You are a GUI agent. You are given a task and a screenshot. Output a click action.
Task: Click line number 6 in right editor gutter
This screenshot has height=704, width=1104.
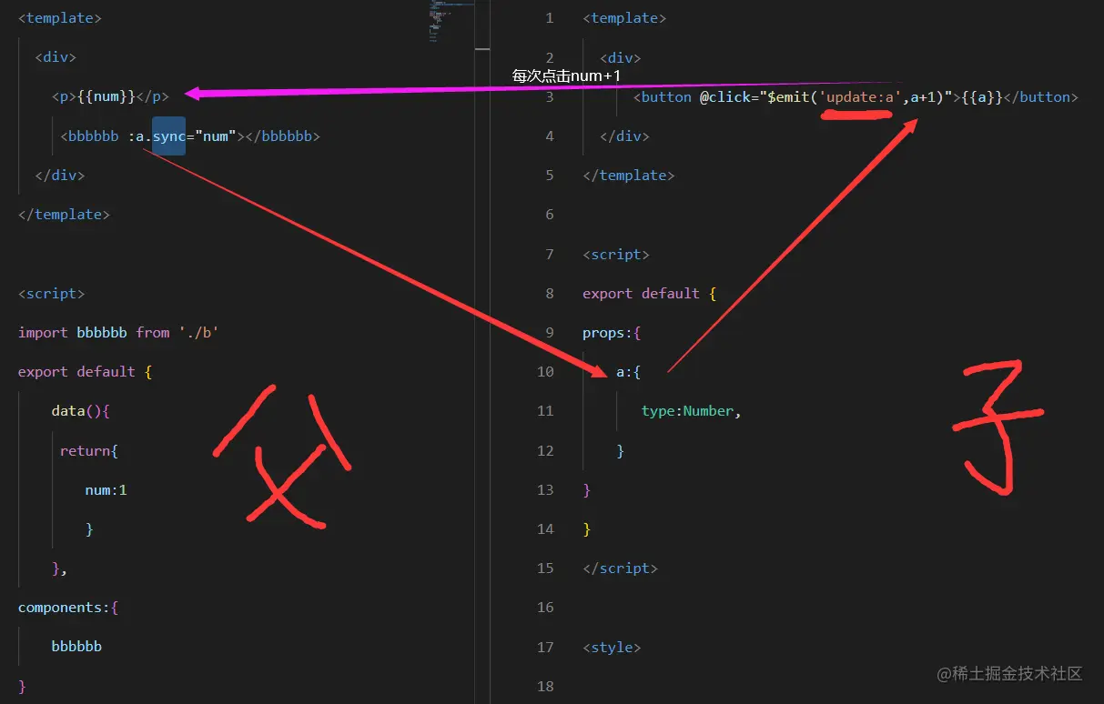coord(549,215)
